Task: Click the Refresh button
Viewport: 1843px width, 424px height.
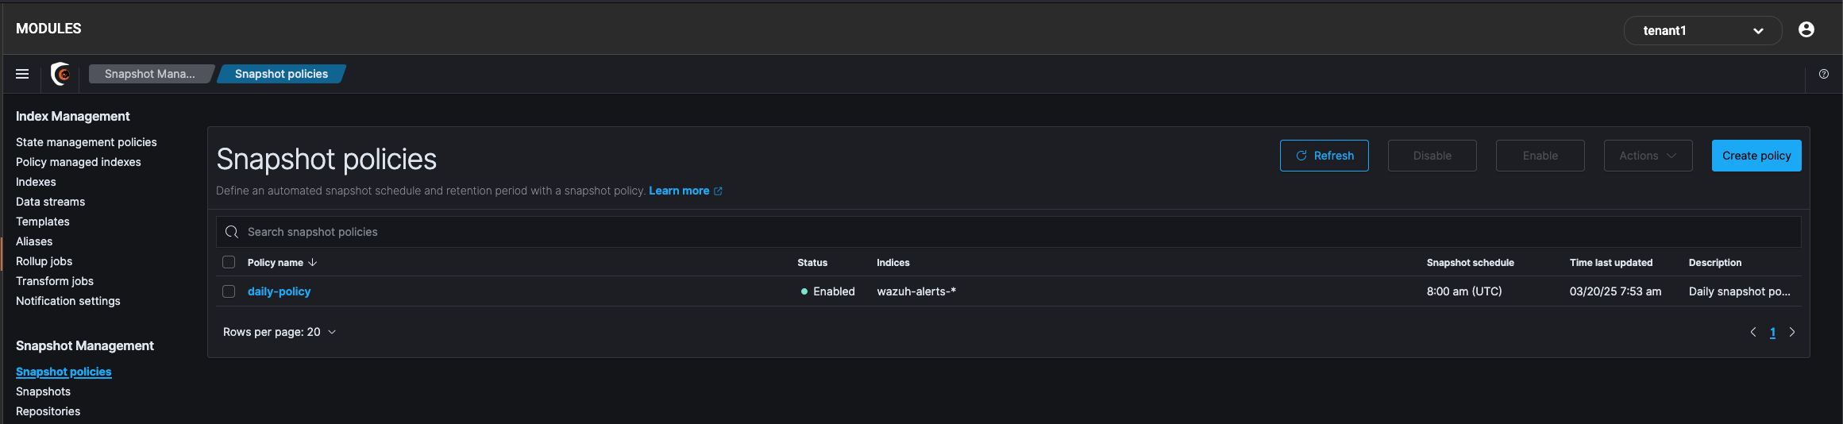Action: [1324, 156]
